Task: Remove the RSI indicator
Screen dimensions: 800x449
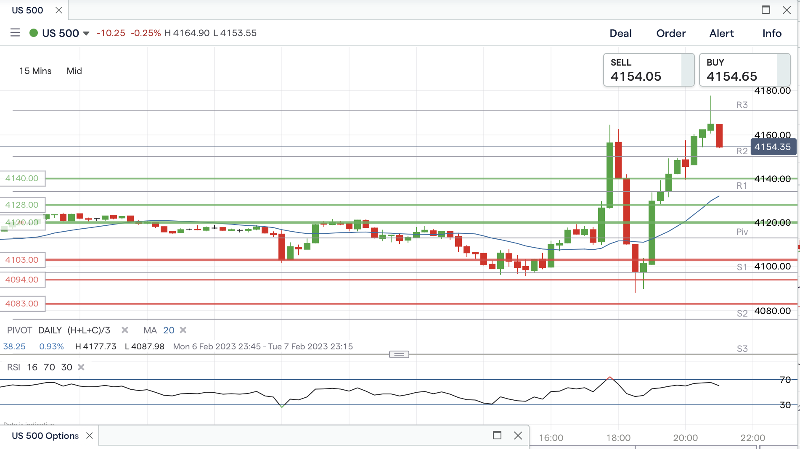Action: coord(81,367)
